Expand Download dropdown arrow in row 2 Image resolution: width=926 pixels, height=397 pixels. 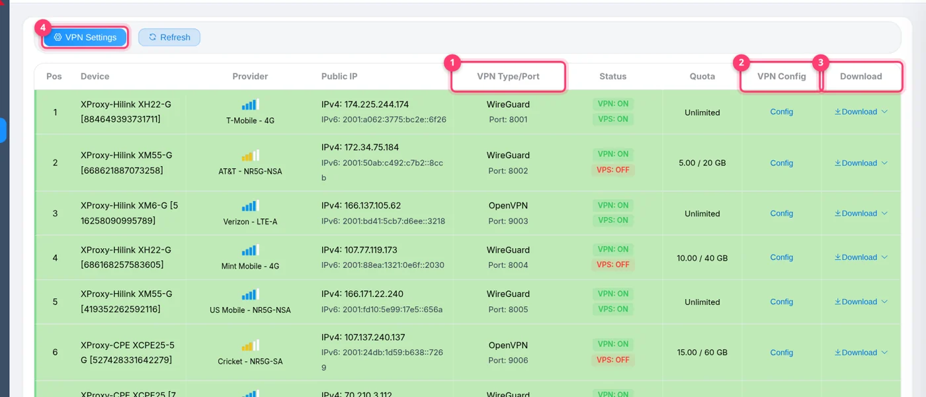point(884,163)
